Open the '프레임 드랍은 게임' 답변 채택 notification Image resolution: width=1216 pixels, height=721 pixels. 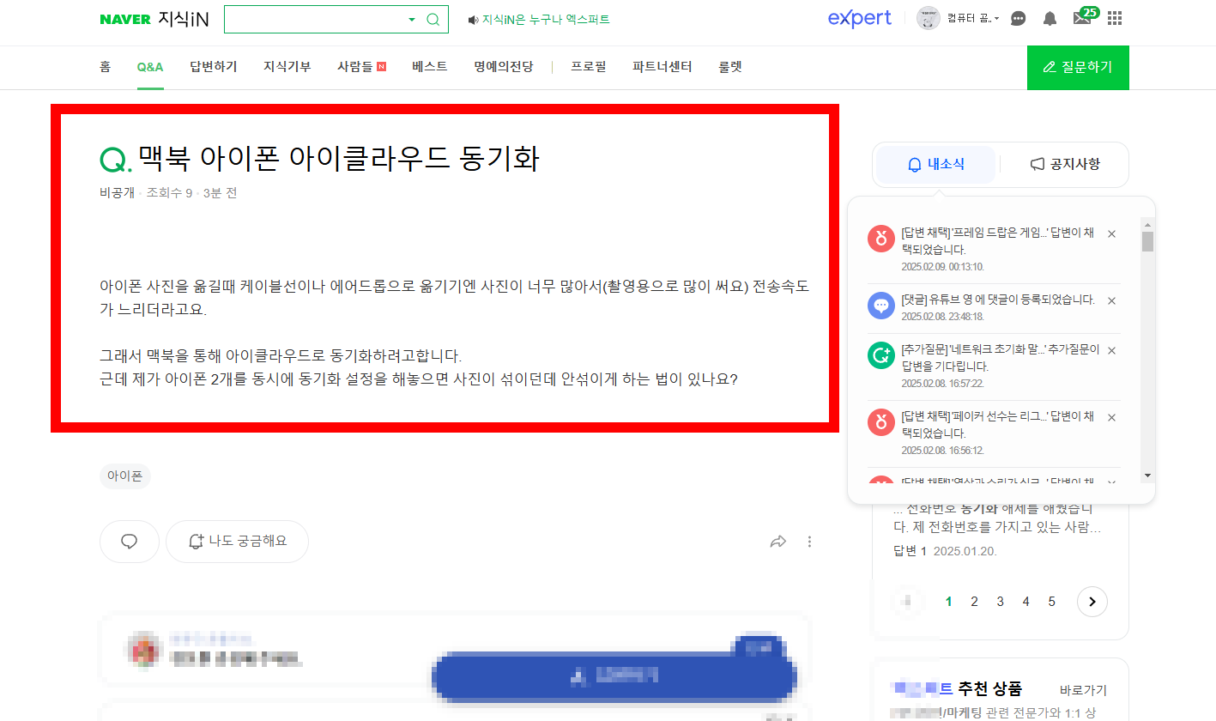(x=997, y=241)
